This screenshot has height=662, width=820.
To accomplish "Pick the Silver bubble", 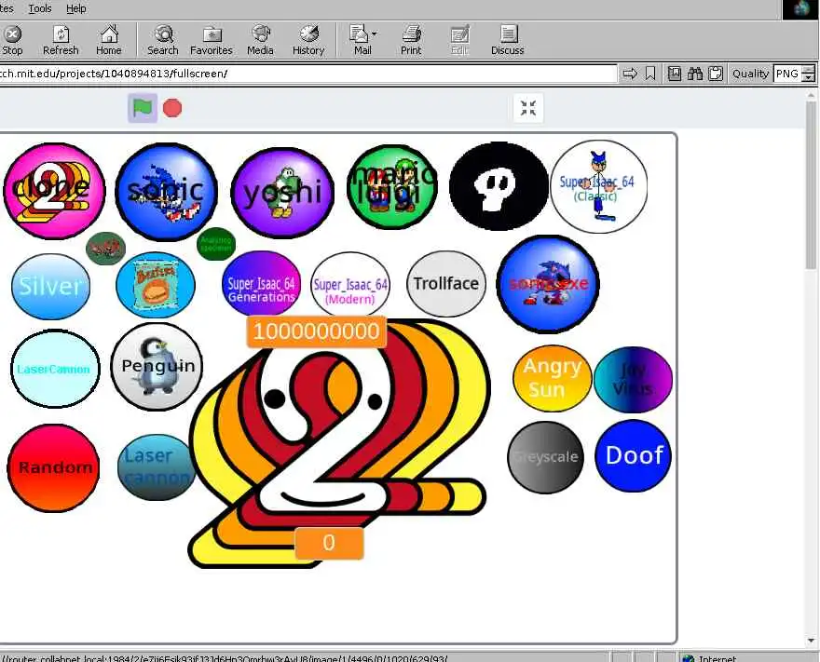I will 50,287.
